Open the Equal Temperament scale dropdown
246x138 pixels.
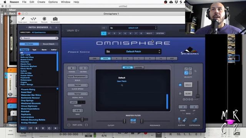(x=78, y=77)
